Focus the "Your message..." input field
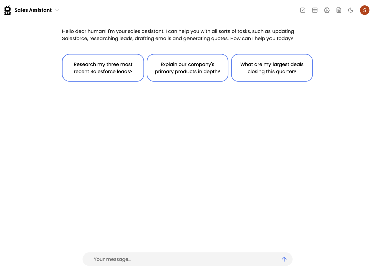The width and height of the screenshot is (375, 274). pos(181,259)
